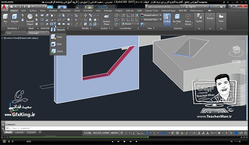
Task: Expand the Modify panel
Action: tap(87, 28)
